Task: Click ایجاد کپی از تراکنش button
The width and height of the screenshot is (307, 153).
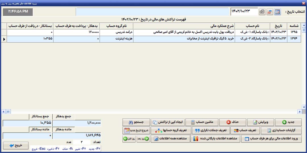Action: point(168,122)
